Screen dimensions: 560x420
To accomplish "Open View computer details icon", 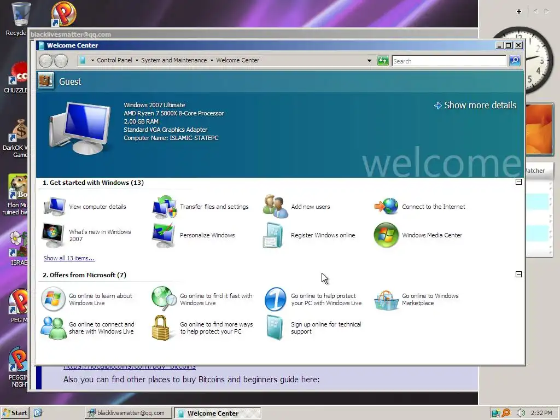I will pos(54,206).
